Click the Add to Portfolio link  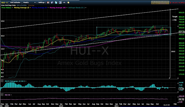pyautogui.click(x=22, y=5)
